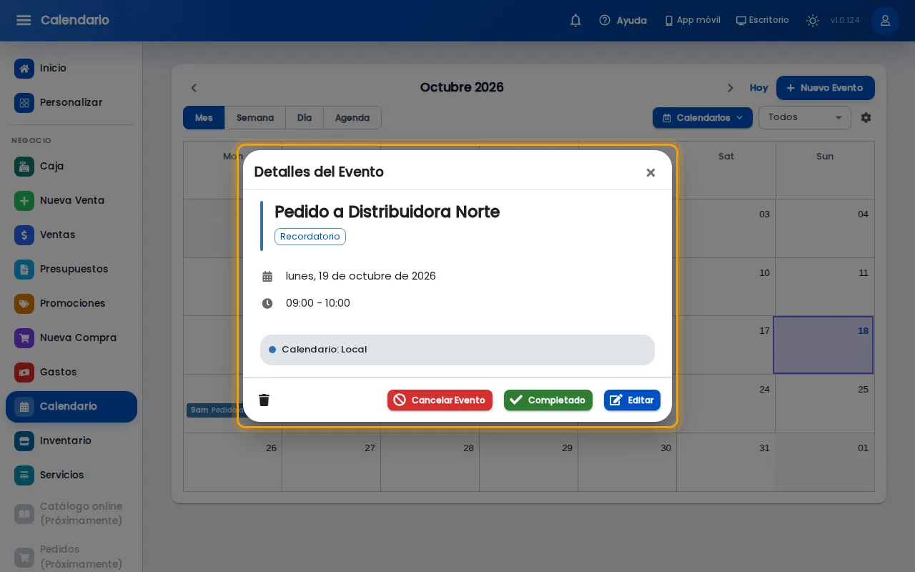Open the Ayuda help link
This screenshot has width=915, height=572.
[x=623, y=21]
